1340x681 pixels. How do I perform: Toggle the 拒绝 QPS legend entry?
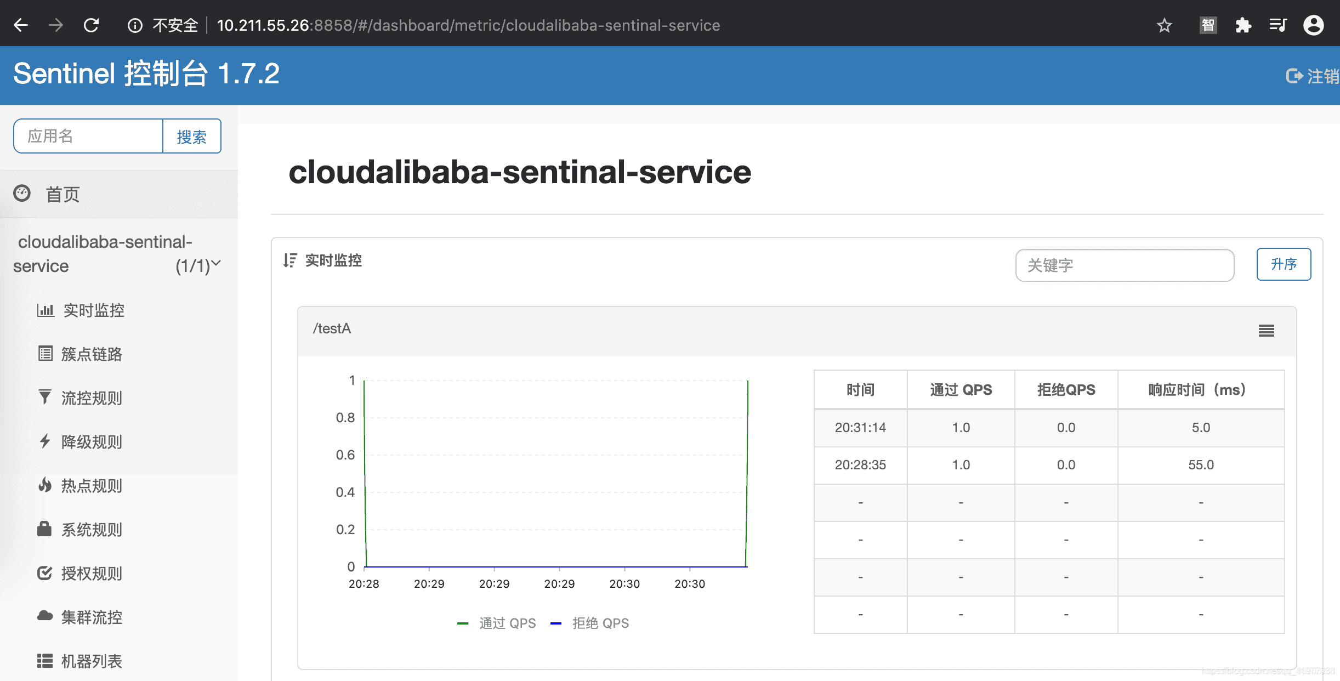[590, 623]
